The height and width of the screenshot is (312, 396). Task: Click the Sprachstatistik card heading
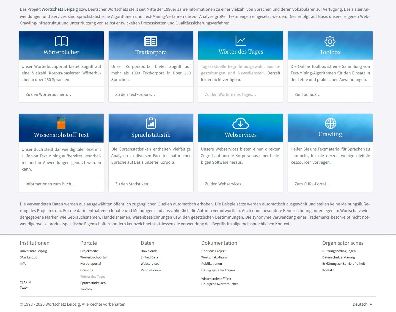151,135
